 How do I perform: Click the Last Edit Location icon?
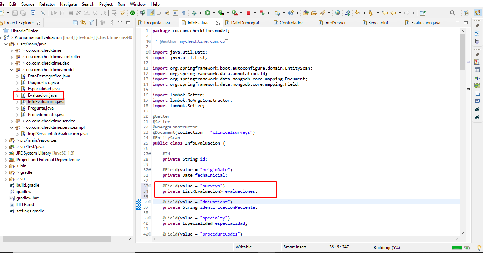[x=385, y=13]
